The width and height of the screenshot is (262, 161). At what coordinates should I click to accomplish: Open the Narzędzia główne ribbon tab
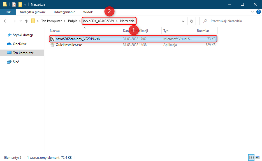pos(33,12)
